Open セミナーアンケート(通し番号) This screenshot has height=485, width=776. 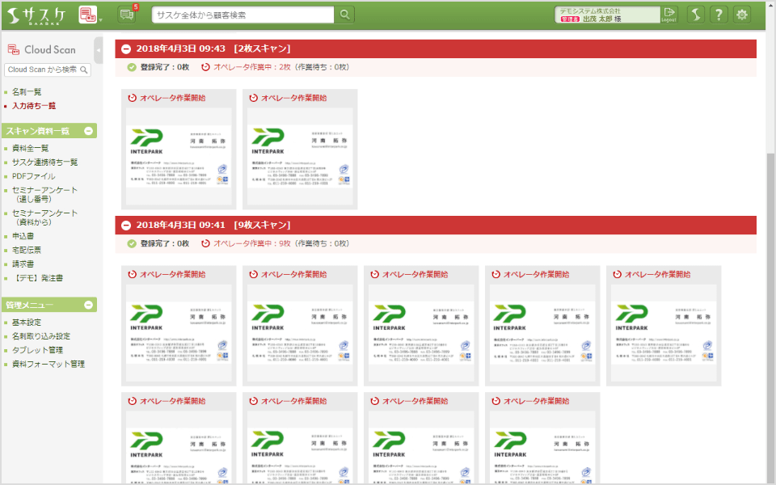(x=44, y=195)
